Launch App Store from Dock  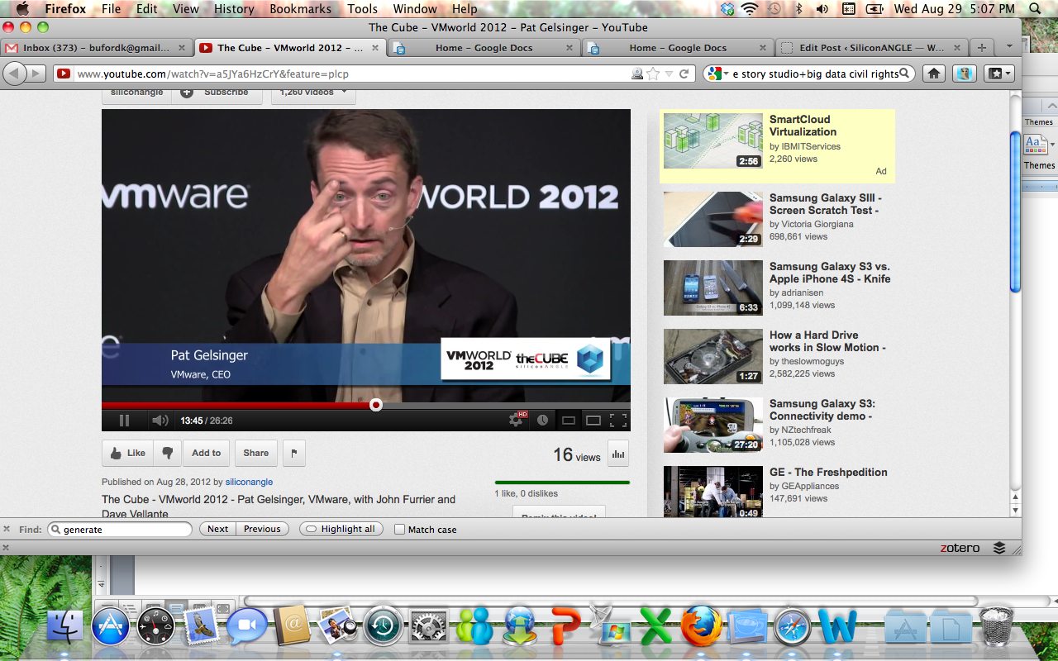pos(111,628)
